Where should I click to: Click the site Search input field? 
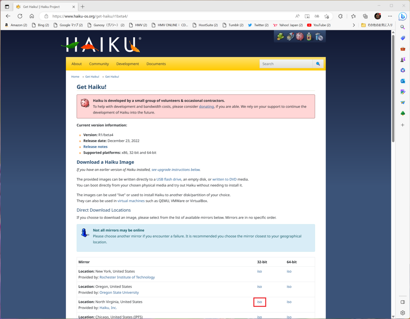click(286, 64)
